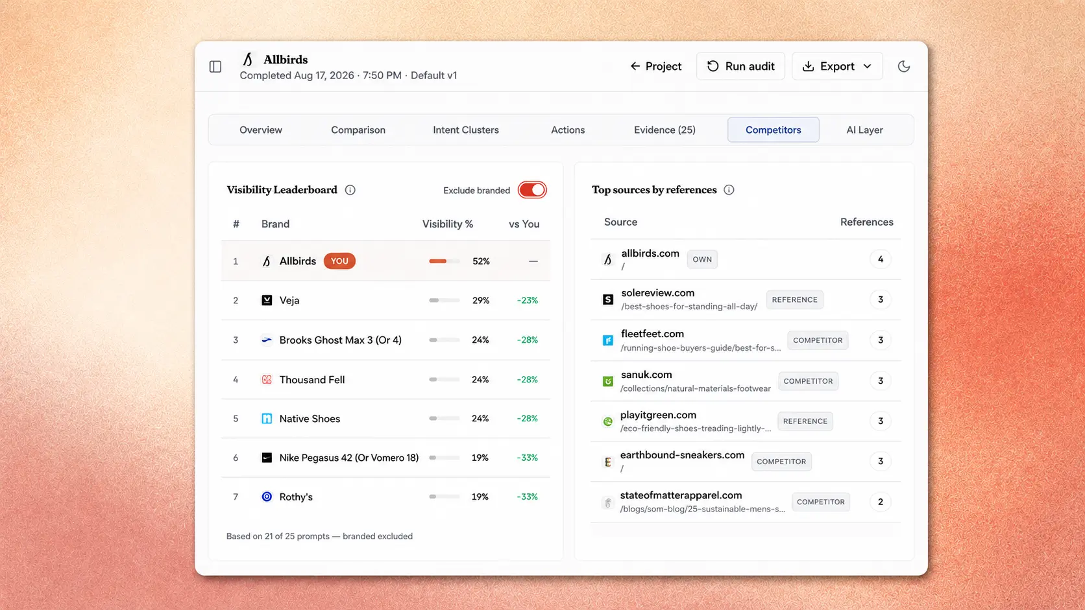Click the Native Shoes brand icon
Screen dimensions: 1085x610
[267, 419]
